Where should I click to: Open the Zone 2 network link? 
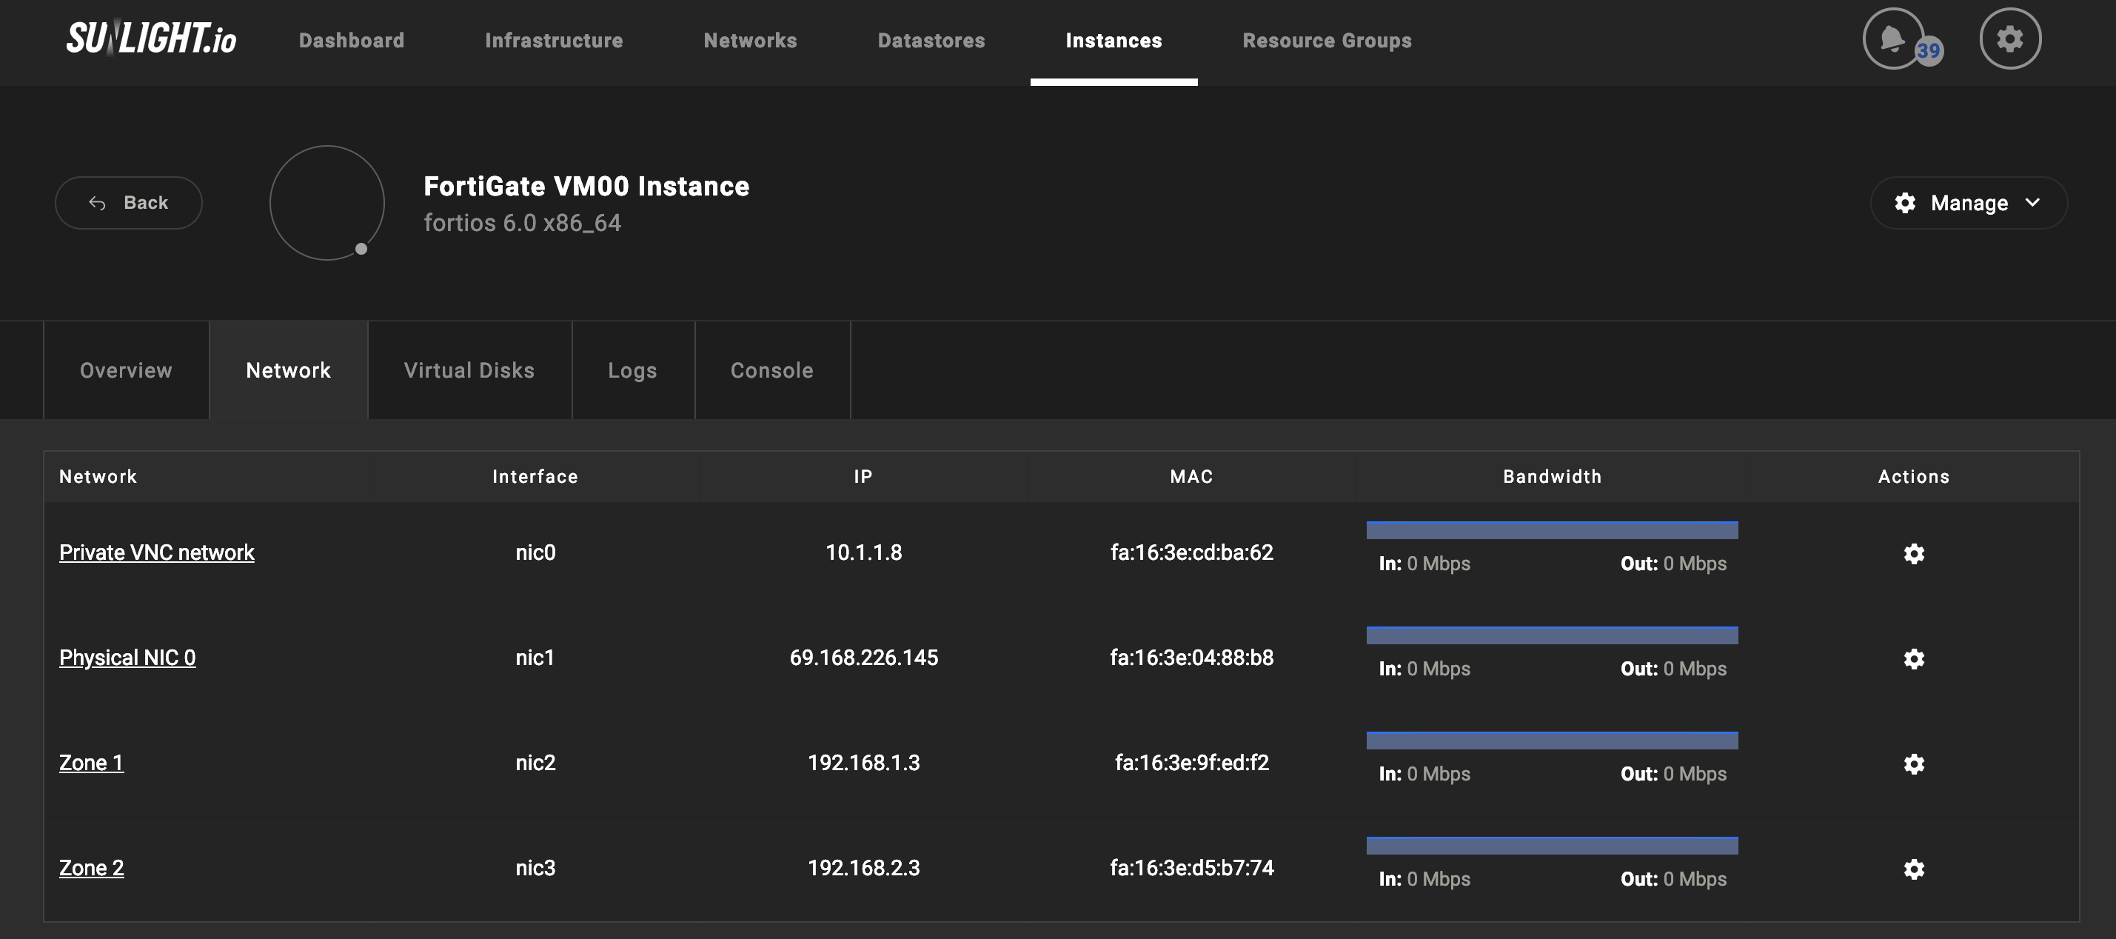coord(91,867)
